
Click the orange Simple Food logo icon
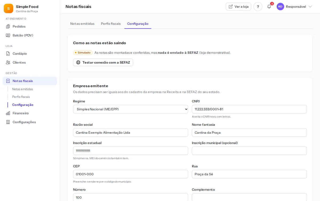click(8, 9)
